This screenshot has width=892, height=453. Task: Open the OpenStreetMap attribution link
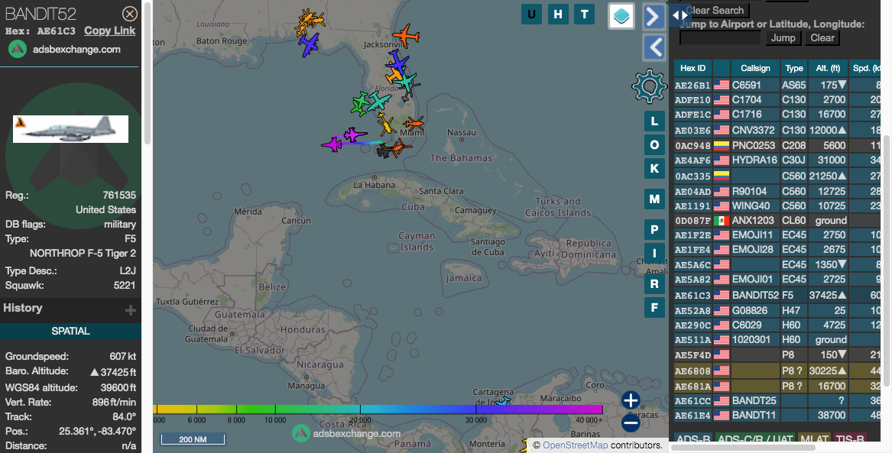click(x=574, y=445)
